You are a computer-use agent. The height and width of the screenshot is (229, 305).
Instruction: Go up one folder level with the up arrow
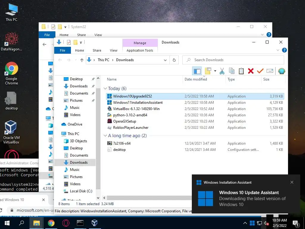[82, 60]
